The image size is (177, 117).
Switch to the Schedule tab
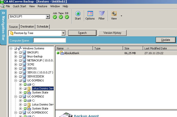[x=43, y=27]
